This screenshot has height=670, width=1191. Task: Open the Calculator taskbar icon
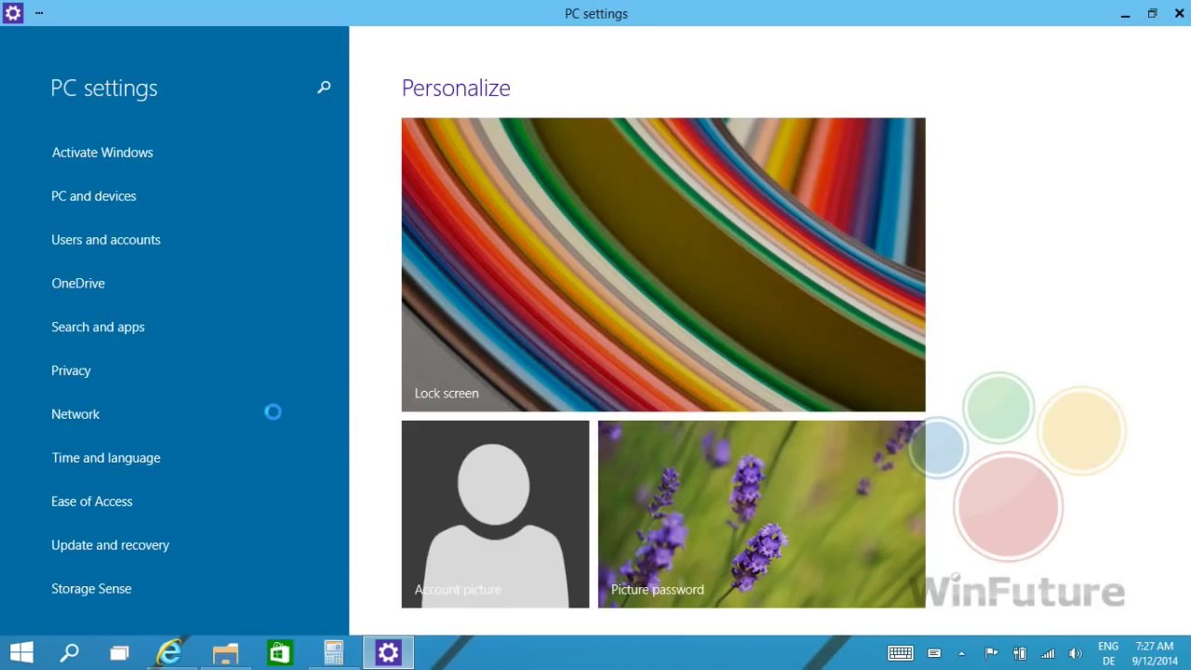coord(334,652)
